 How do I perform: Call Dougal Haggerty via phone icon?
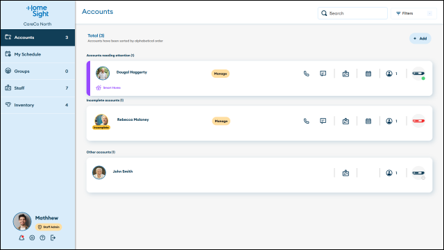tap(307, 74)
